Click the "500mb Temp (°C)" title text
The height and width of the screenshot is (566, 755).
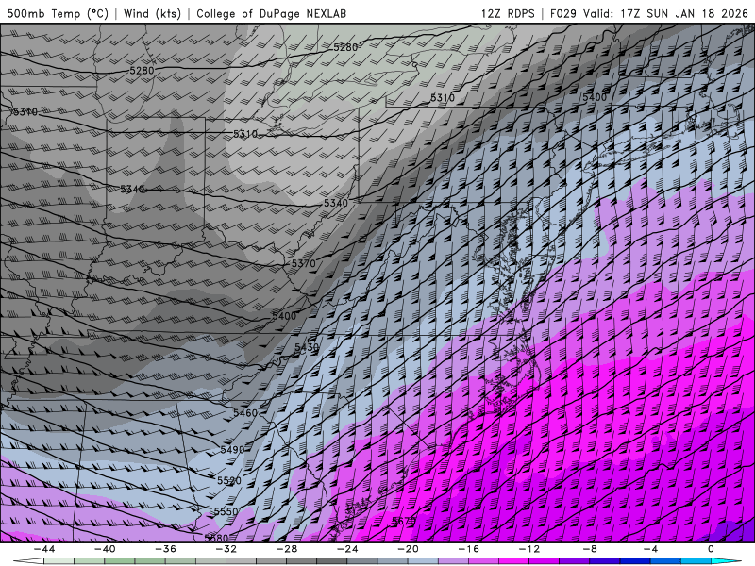pos(58,13)
